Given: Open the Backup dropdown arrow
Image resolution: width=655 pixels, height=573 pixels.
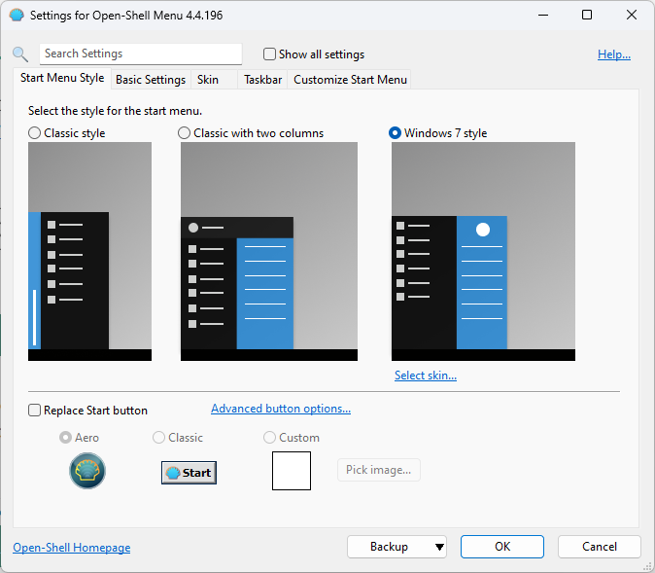Looking at the screenshot, I should tap(439, 547).
